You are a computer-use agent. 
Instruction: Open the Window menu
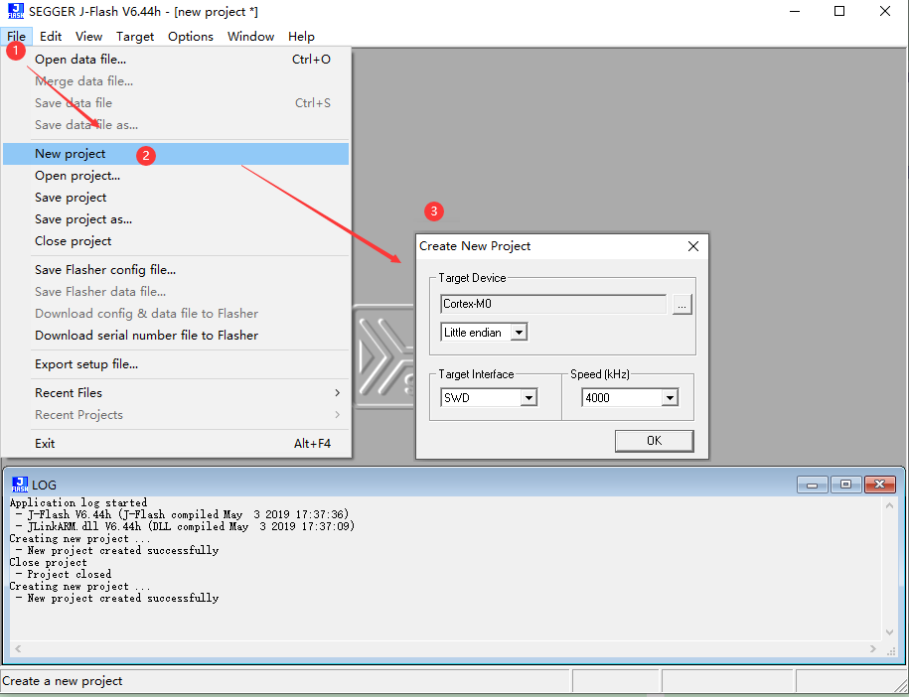[x=250, y=36]
